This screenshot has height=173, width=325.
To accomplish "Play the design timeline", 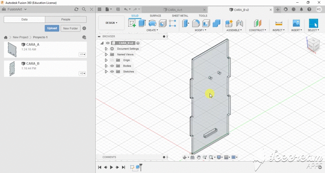I will [x=112, y=168].
